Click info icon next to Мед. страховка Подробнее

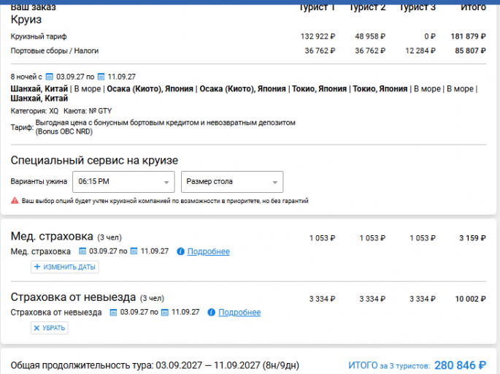[180, 251]
